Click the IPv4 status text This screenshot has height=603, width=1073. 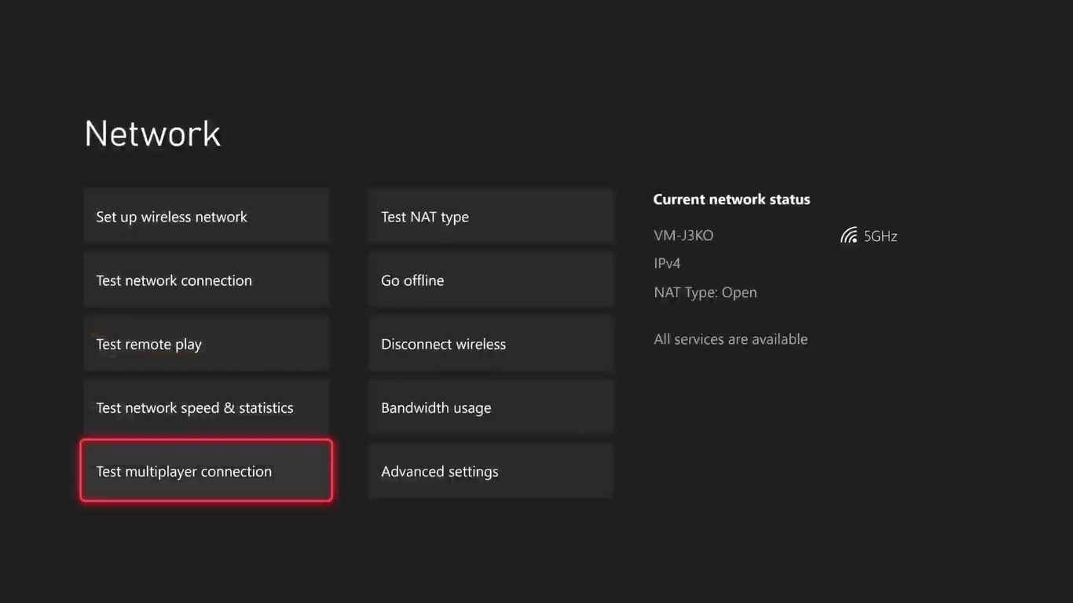tap(667, 263)
